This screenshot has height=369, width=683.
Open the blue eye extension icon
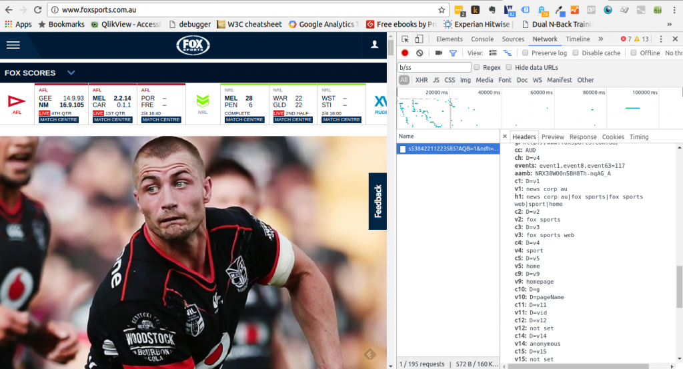[x=608, y=9]
